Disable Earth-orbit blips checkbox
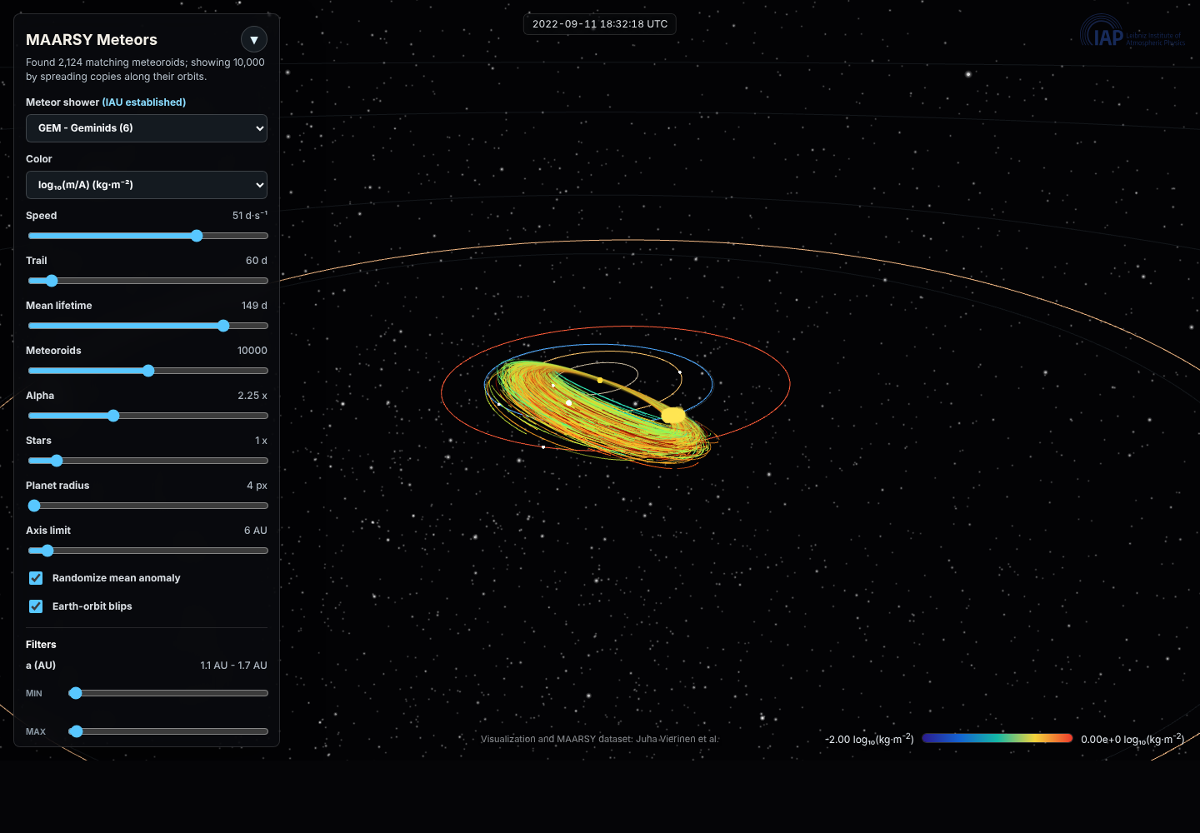This screenshot has width=1200, height=833. click(x=36, y=606)
